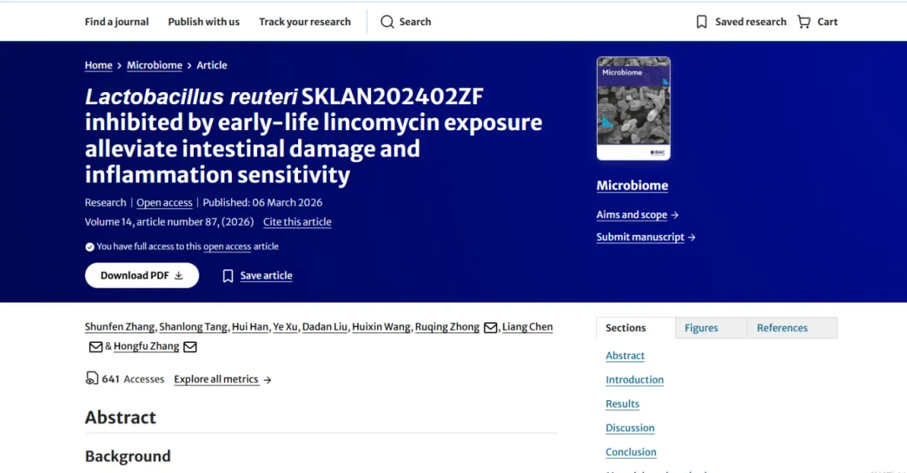Open author Hui Han's profile

click(250, 327)
